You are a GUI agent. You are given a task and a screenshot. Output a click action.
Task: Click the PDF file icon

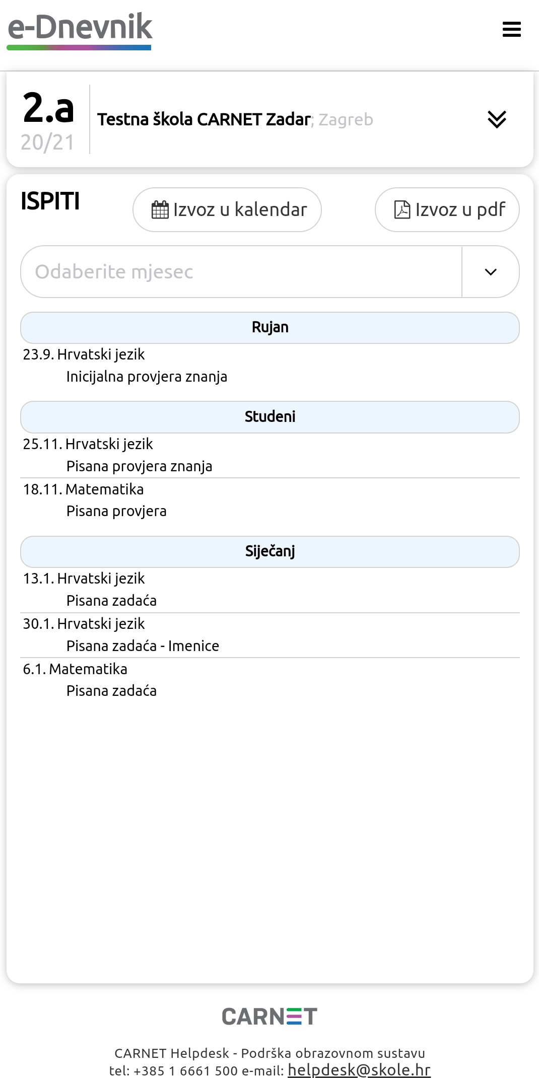402,210
